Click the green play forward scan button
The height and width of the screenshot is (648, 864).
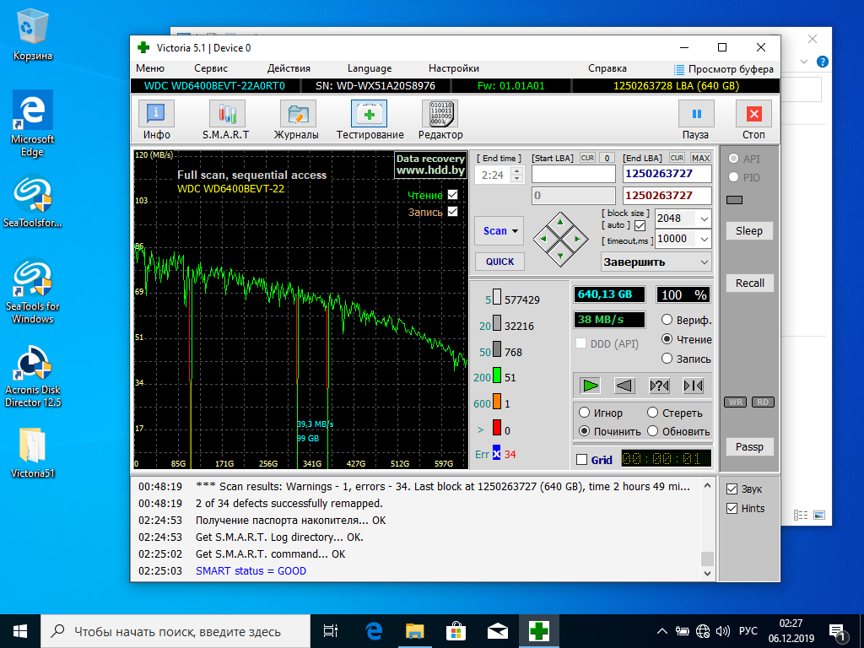591,386
